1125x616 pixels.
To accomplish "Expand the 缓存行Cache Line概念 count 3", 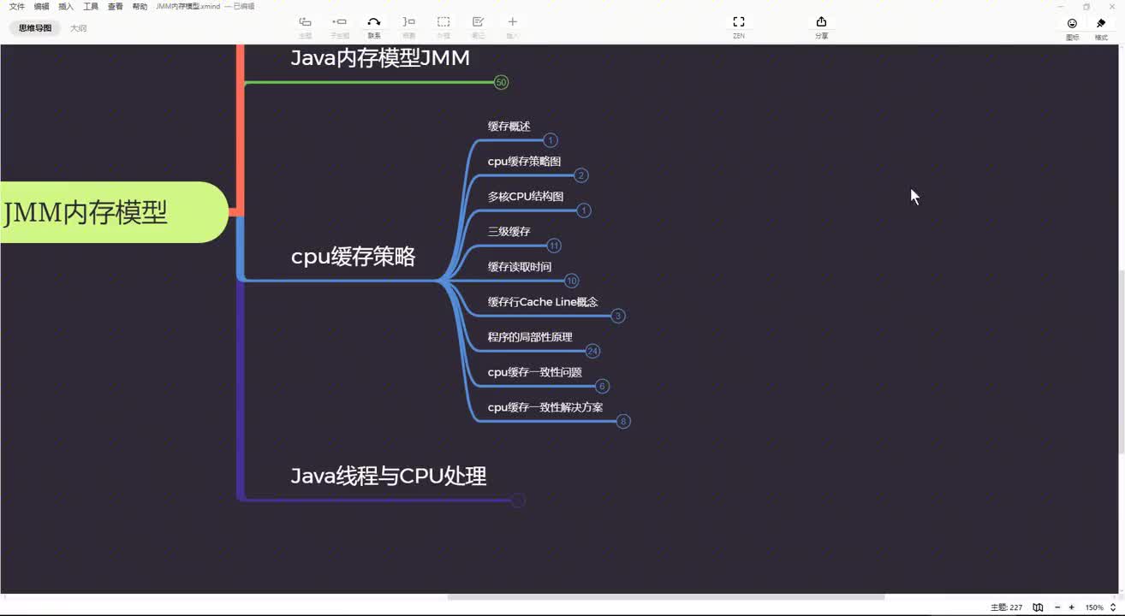I will tap(618, 316).
